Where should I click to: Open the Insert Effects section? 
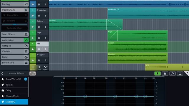coord(14,10)
